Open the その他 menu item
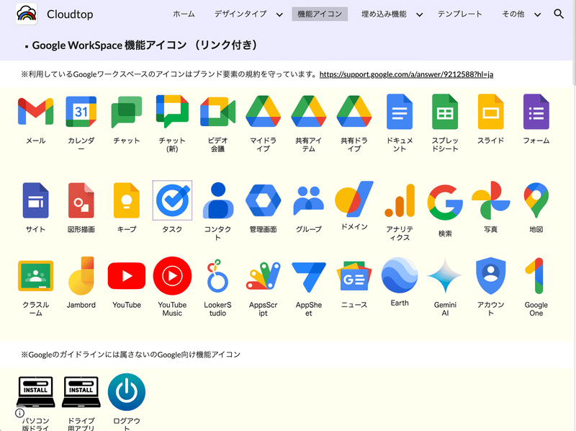576x431 pixels. pos(513,14)
